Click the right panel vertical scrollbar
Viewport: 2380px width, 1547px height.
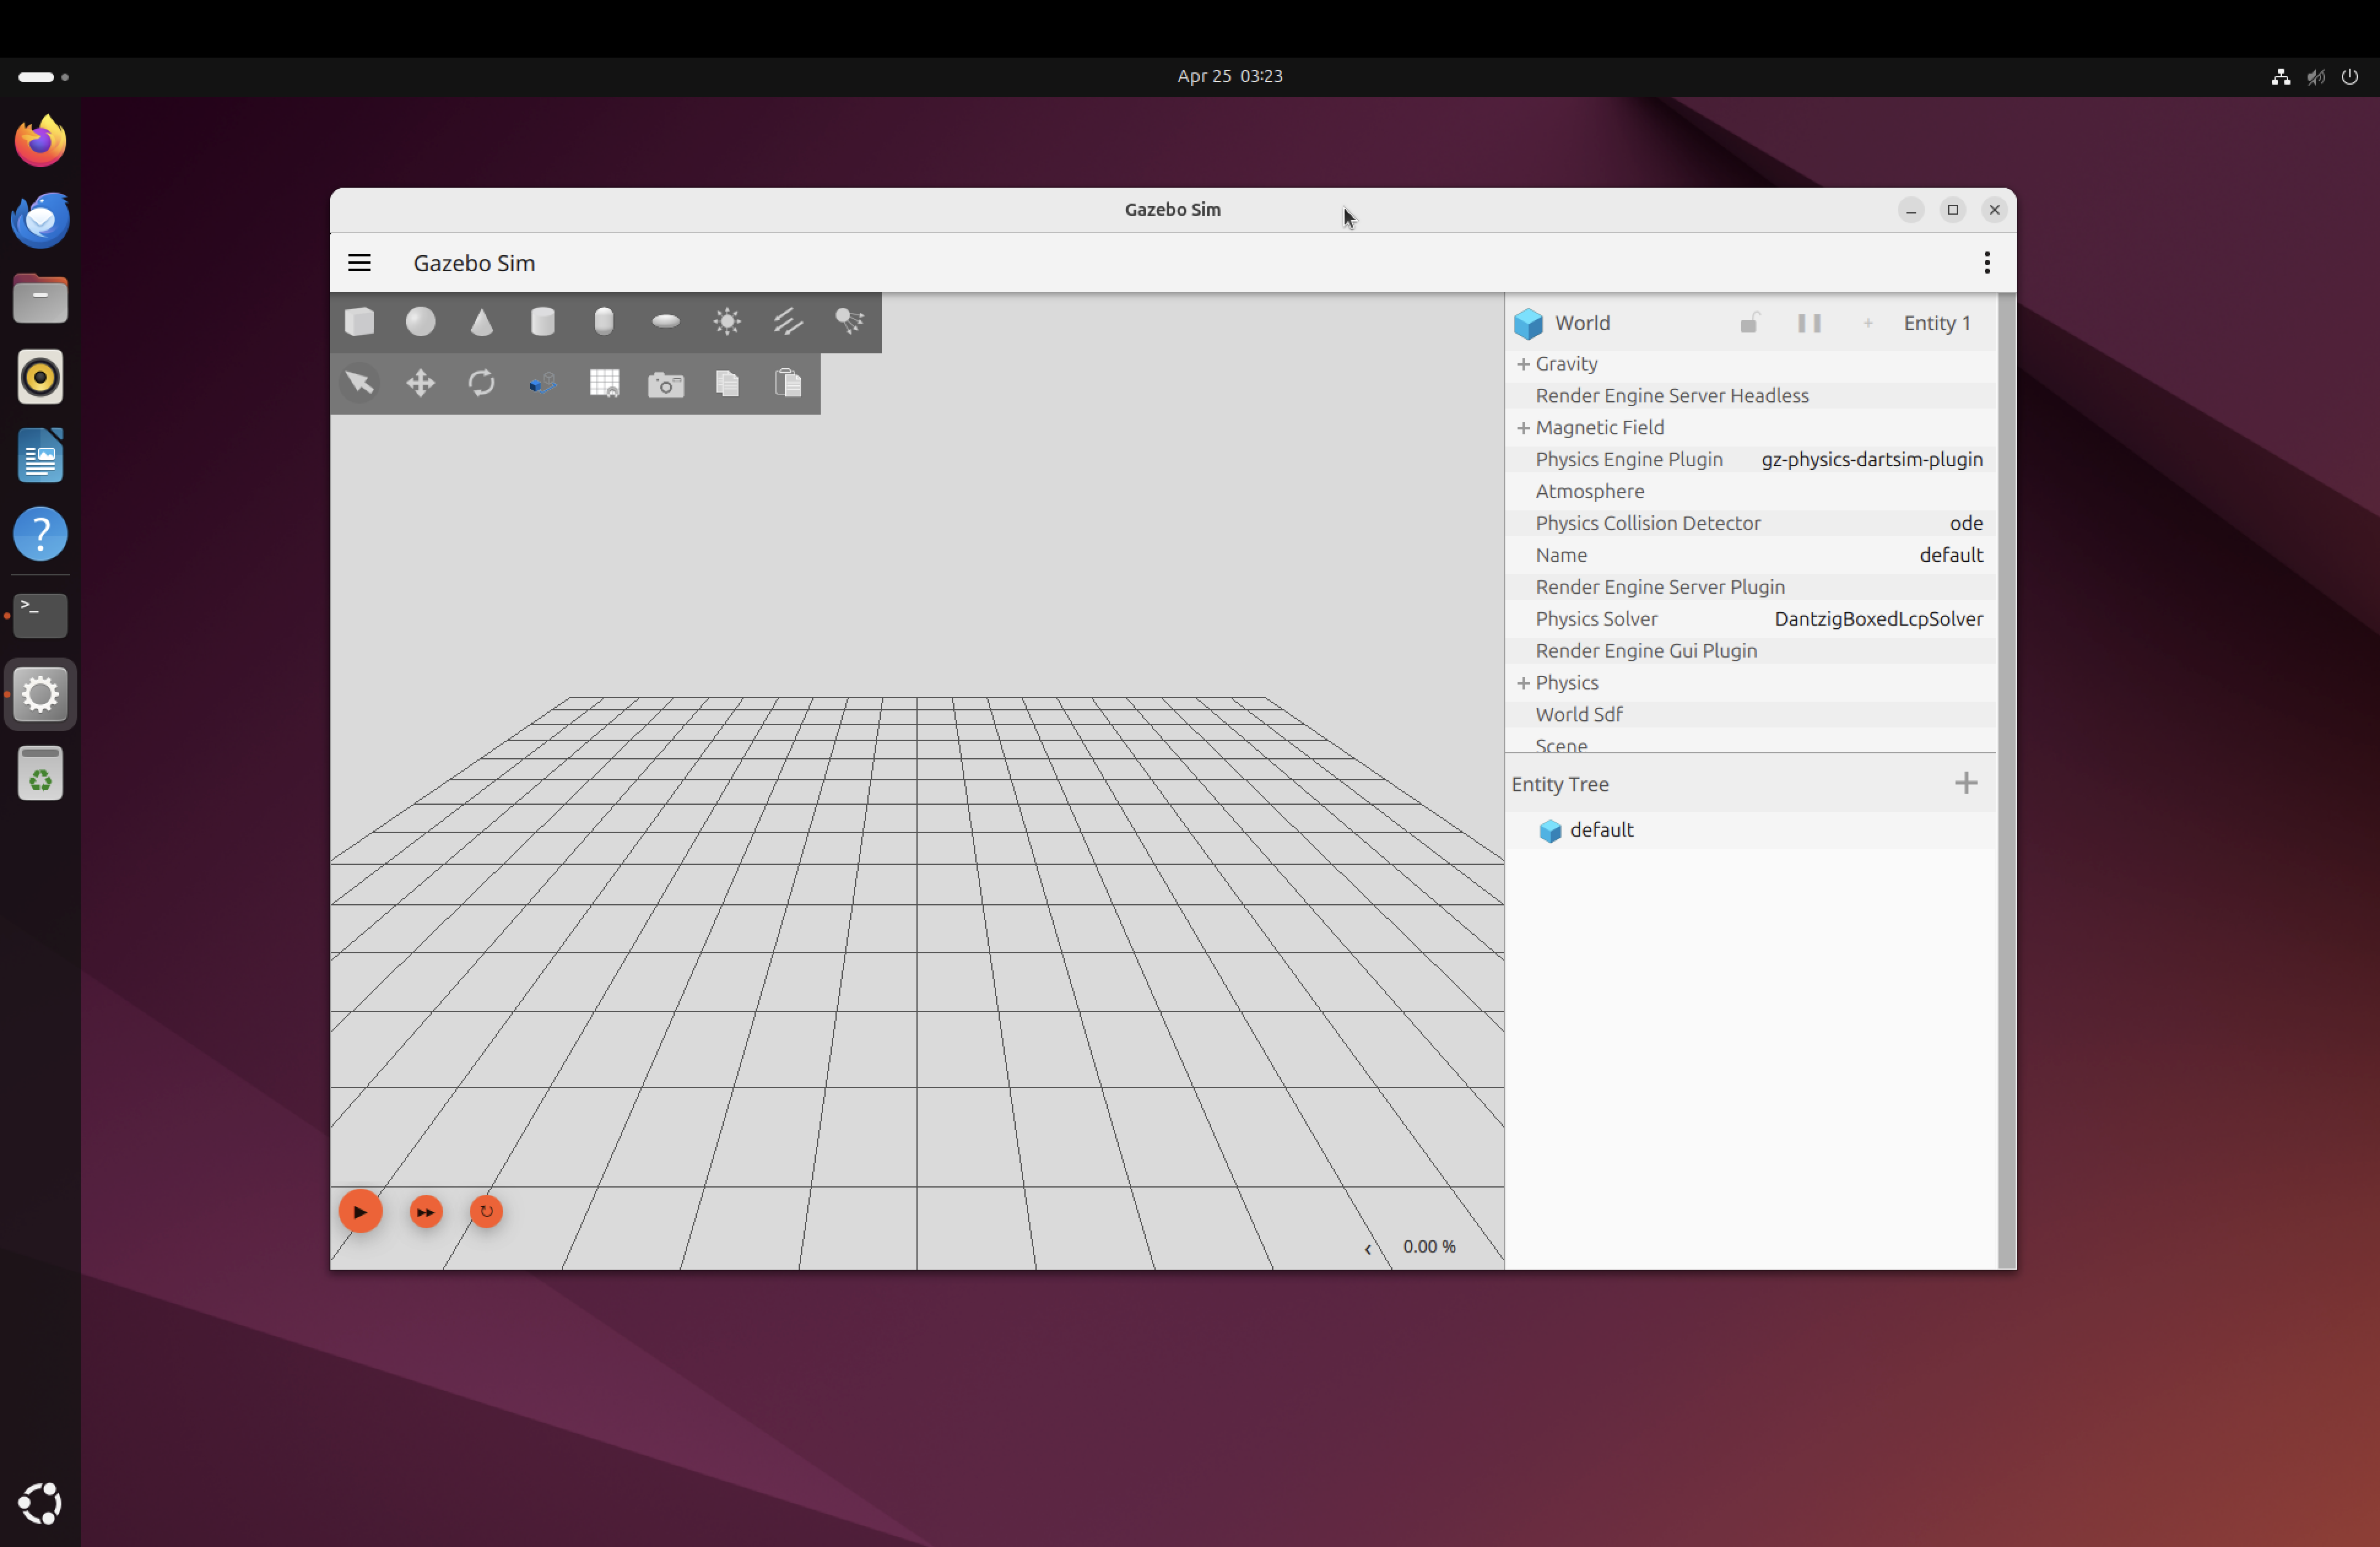pos(2006,781)
